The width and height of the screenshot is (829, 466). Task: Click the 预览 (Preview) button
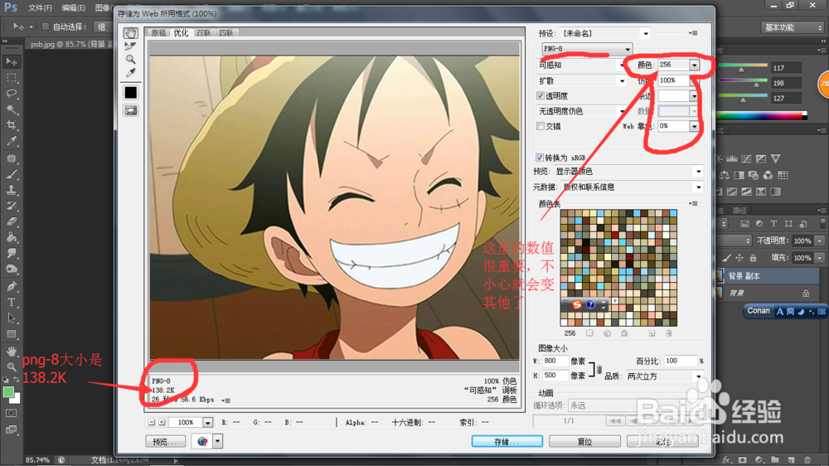(165, 441)
